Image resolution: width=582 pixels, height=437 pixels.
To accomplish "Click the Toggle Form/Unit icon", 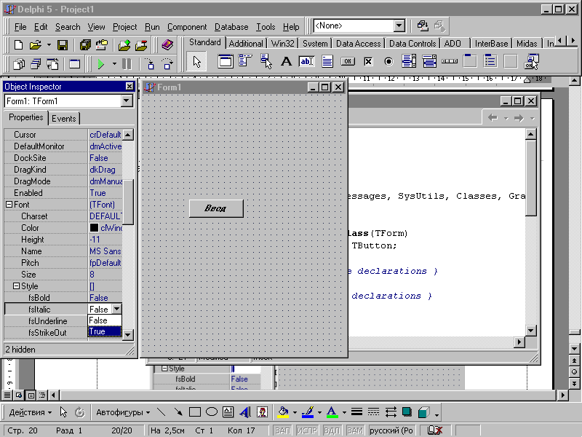I will (52, 64).
